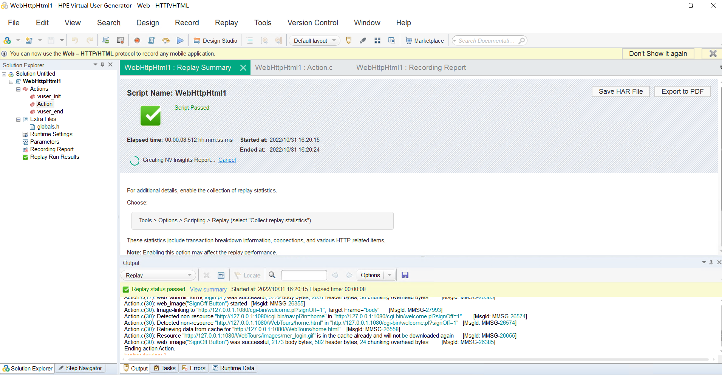Open the Version Control menu
Screen dimensions: 722x375
313,23
